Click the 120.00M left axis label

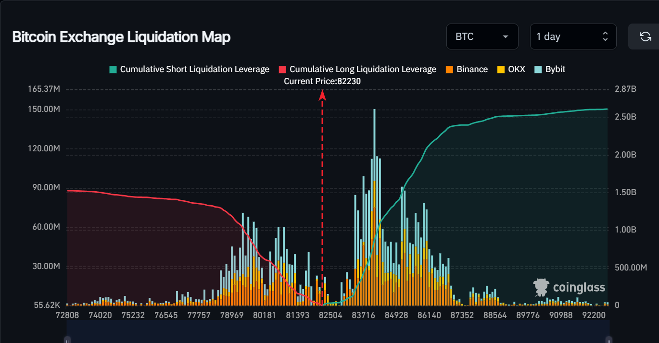[x=44, y=148]
